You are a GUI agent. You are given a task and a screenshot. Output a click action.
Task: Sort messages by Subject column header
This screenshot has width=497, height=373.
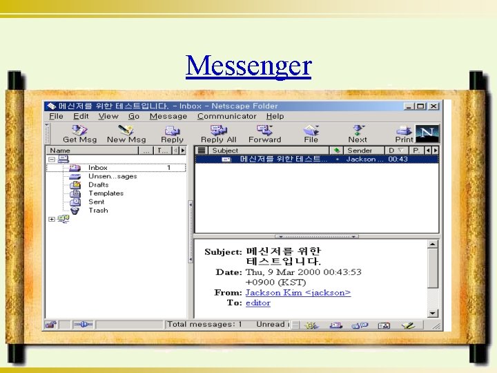(269, 151)
